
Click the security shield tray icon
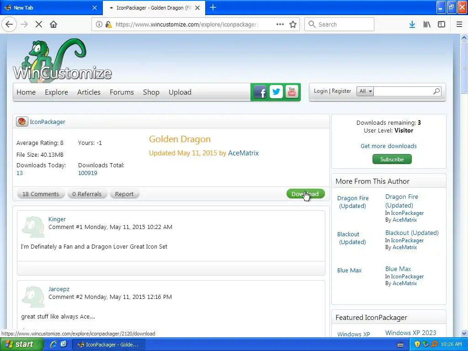pyautogui.click(x=417, y=344)
